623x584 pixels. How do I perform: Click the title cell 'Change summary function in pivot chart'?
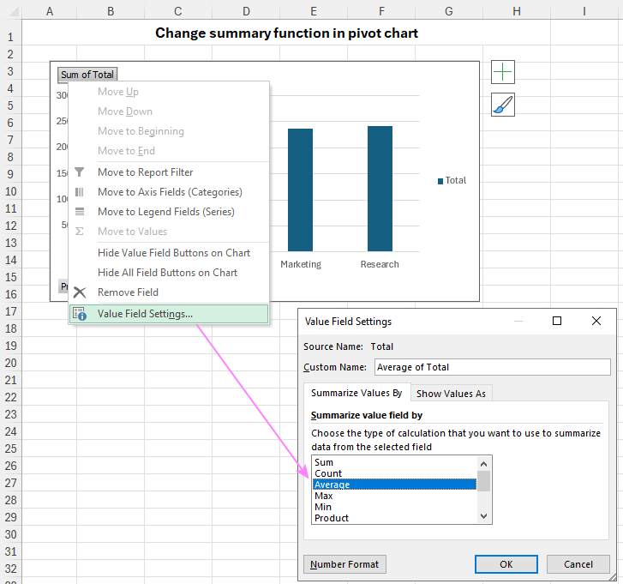[286, 33]
